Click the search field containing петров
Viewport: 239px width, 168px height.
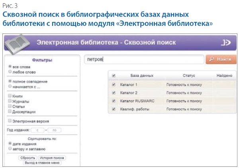click(144, 59)
